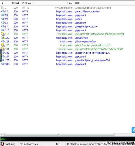Select the HTML icon for session 37

click(3, 11)
